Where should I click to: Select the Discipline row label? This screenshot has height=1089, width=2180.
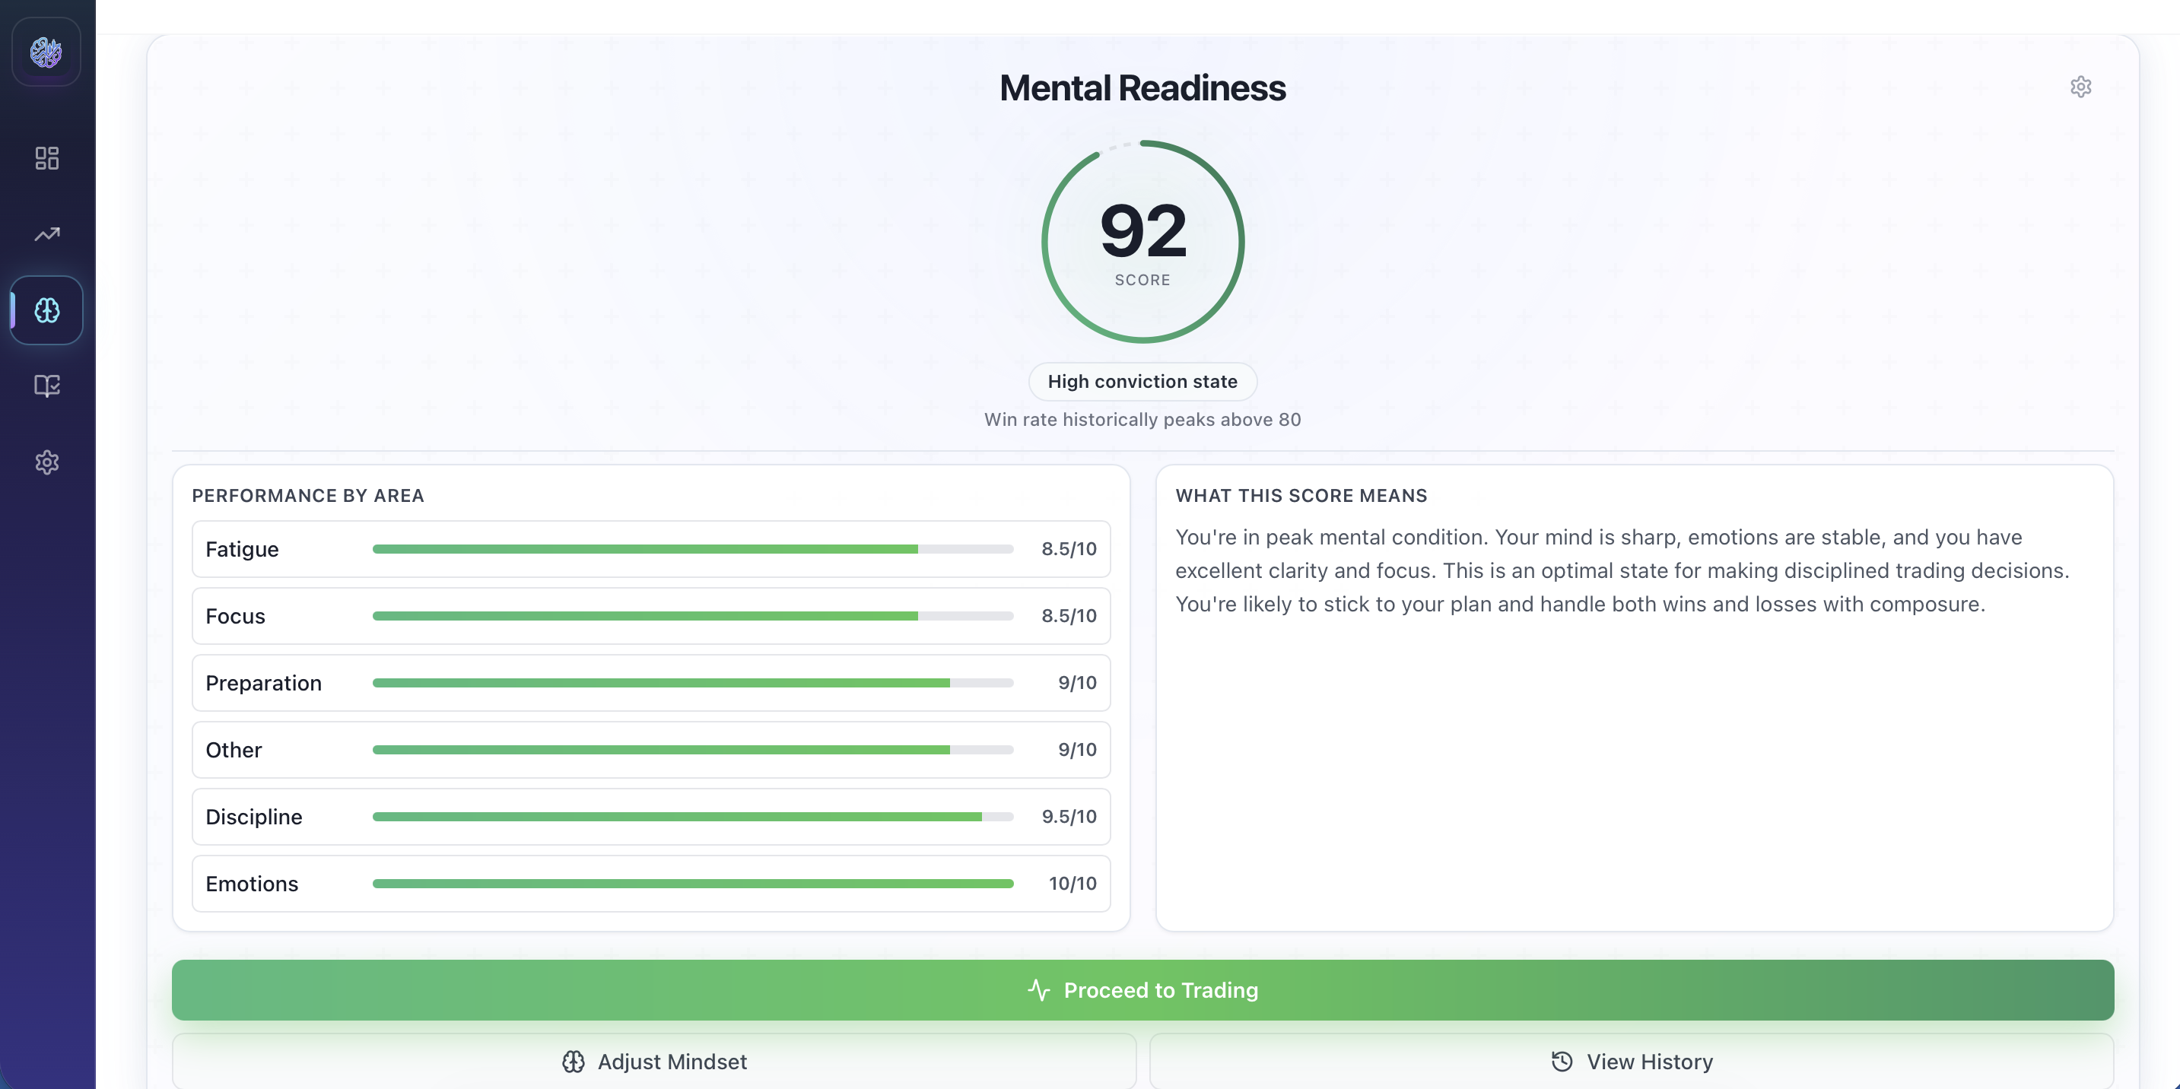254,817
